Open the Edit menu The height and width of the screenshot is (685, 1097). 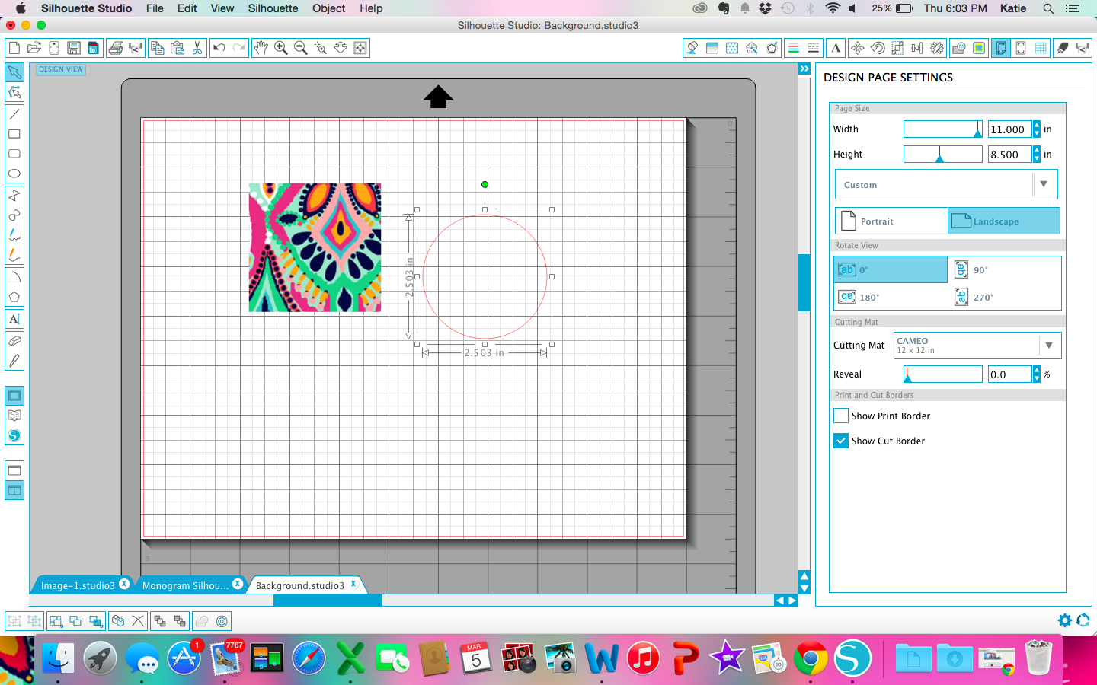point(187,8)
